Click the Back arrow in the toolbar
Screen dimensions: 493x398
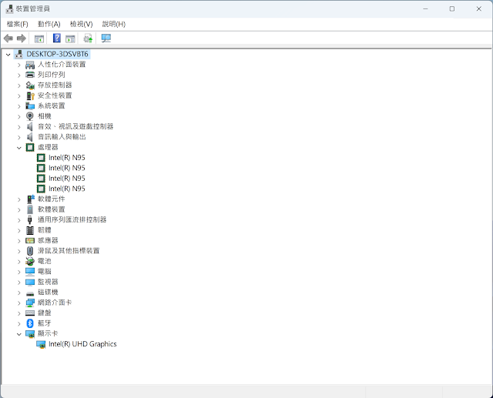pos(8,38)
